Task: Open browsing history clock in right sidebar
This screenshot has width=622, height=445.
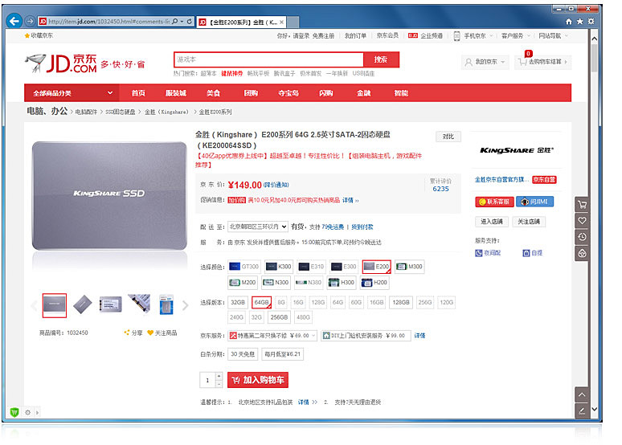Action: 582,237
